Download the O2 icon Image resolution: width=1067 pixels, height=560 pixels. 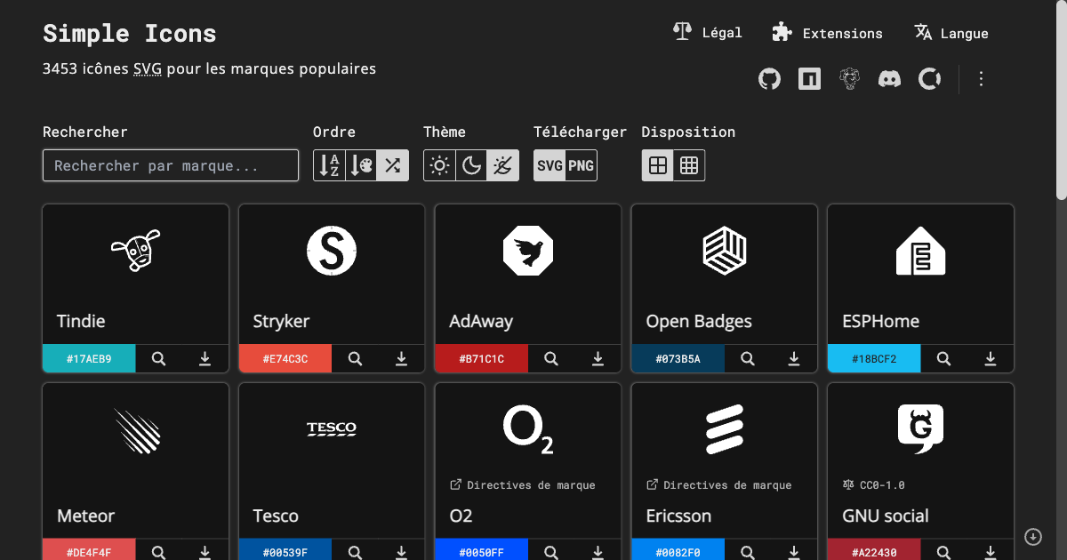[598, 551]
